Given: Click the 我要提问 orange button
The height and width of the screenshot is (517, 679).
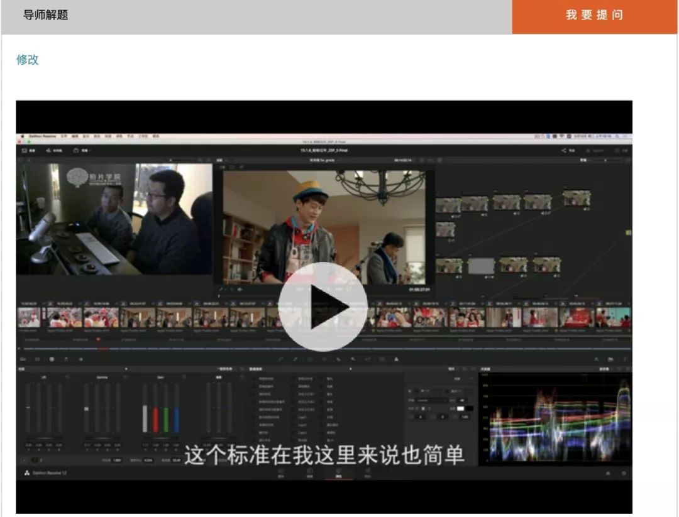Looking at the screenshot, I should pos(595,16).
